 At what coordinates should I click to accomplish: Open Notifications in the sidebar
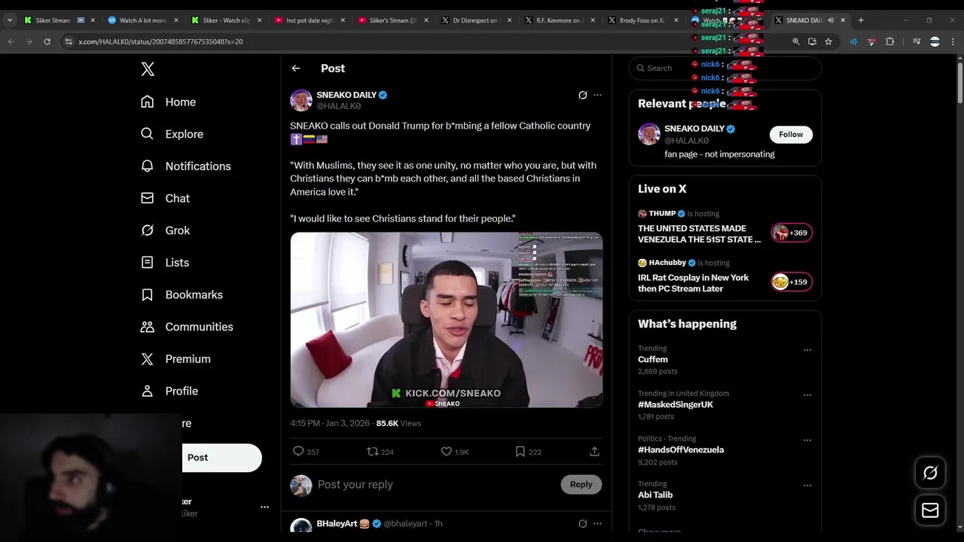186,166
